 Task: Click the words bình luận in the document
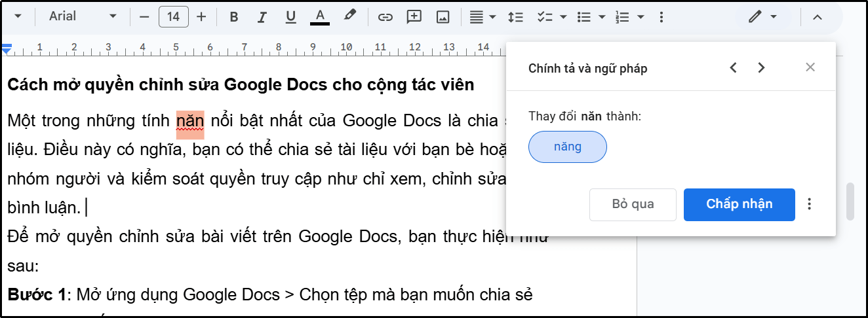pyautogui.click(x=43, y=209)
